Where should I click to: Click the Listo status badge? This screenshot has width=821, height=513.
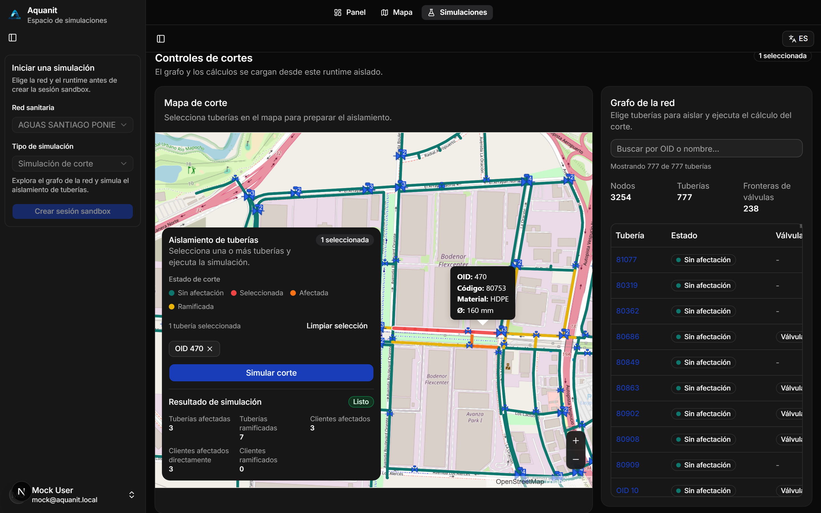point(361,402)
